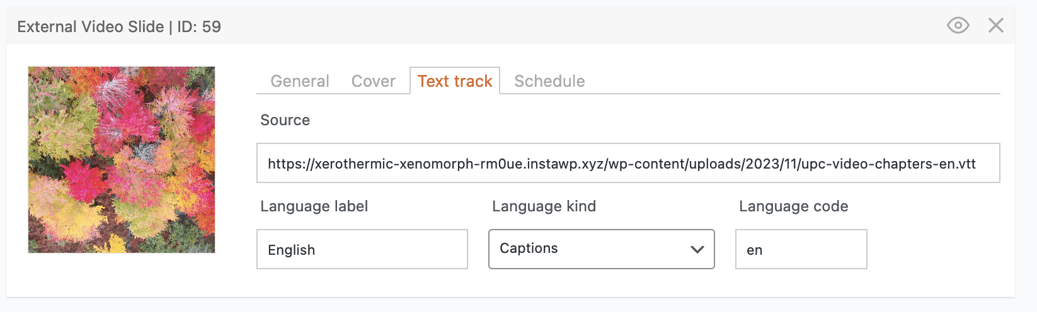Click the ID: 59 text in header
Screen dimensions: 1037x312
(x=199, y=27)
